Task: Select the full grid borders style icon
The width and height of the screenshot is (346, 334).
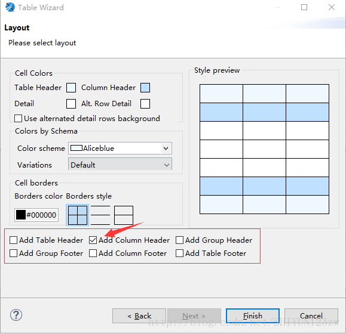Action: tap(78, 215)
